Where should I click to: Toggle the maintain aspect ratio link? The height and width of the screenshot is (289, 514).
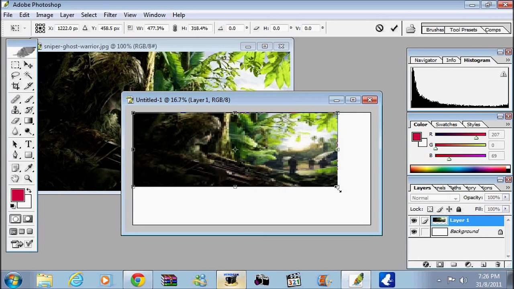coord(175,28)
